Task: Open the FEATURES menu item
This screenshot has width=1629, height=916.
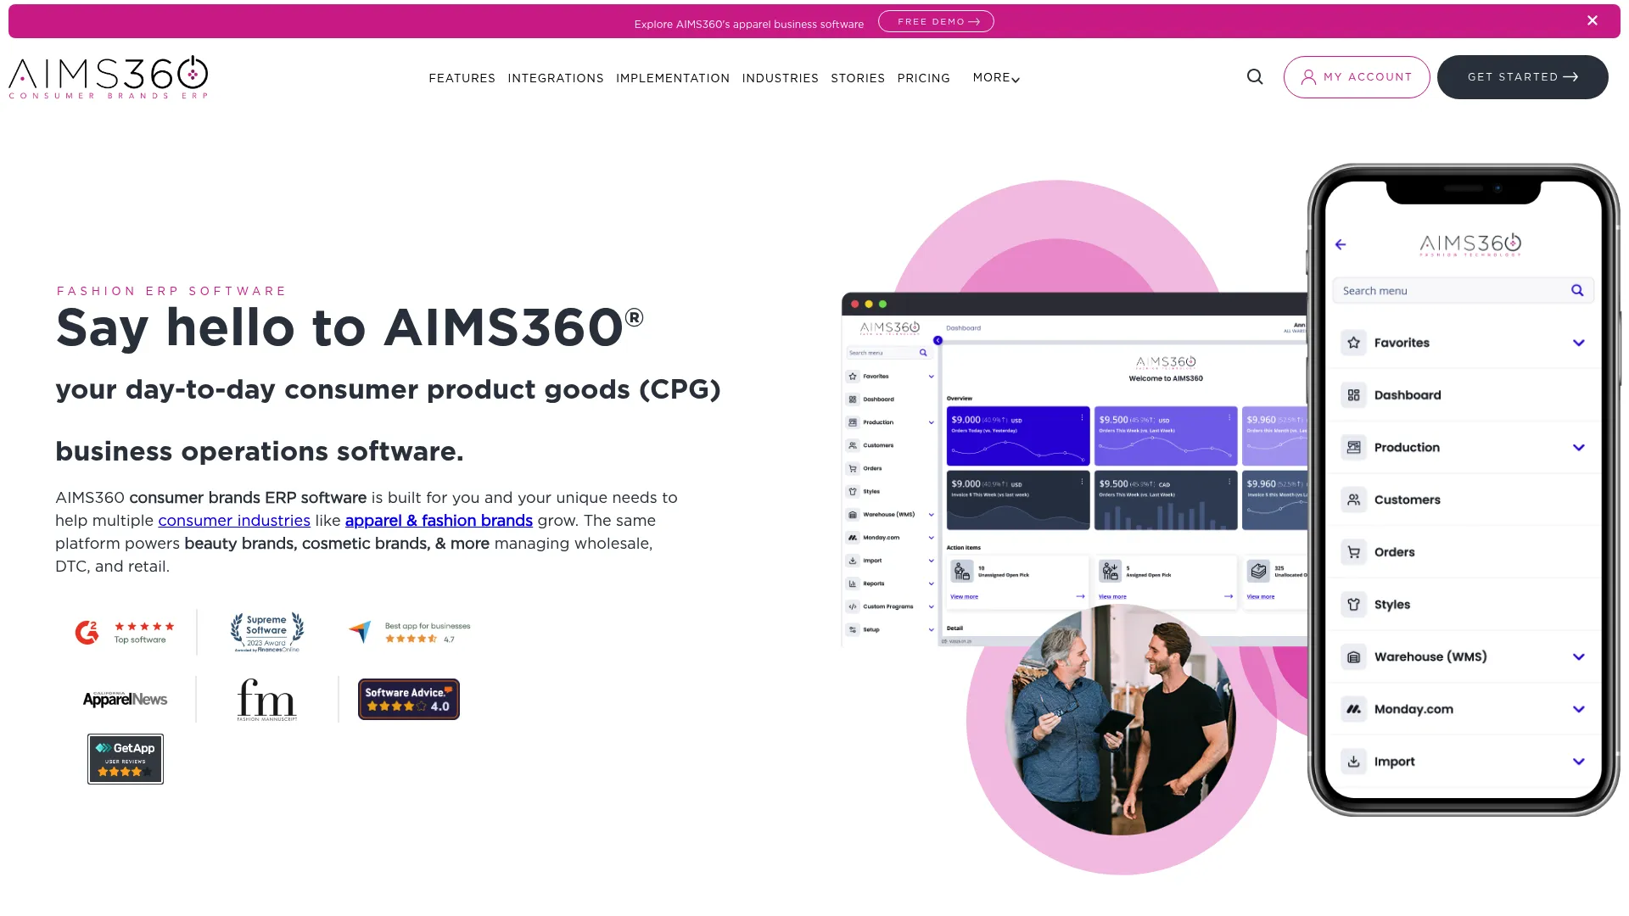Action: [x=462, y=78]
